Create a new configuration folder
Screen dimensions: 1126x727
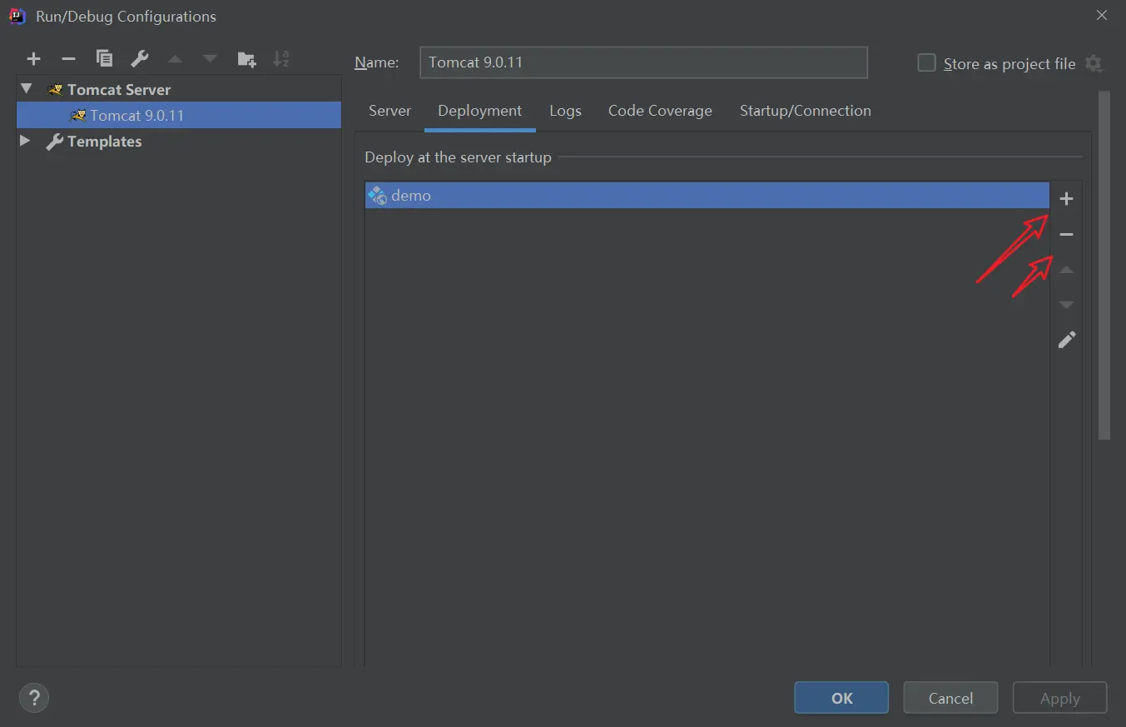pos(246,58)
